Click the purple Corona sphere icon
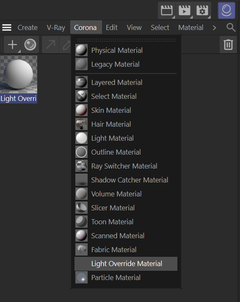The width and height of the screenshot is (240, 302). pyautogui.click(x=226, y=11)
